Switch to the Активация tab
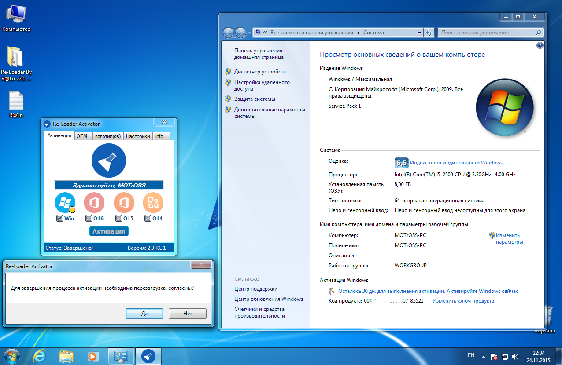 (x=59, y=136)
